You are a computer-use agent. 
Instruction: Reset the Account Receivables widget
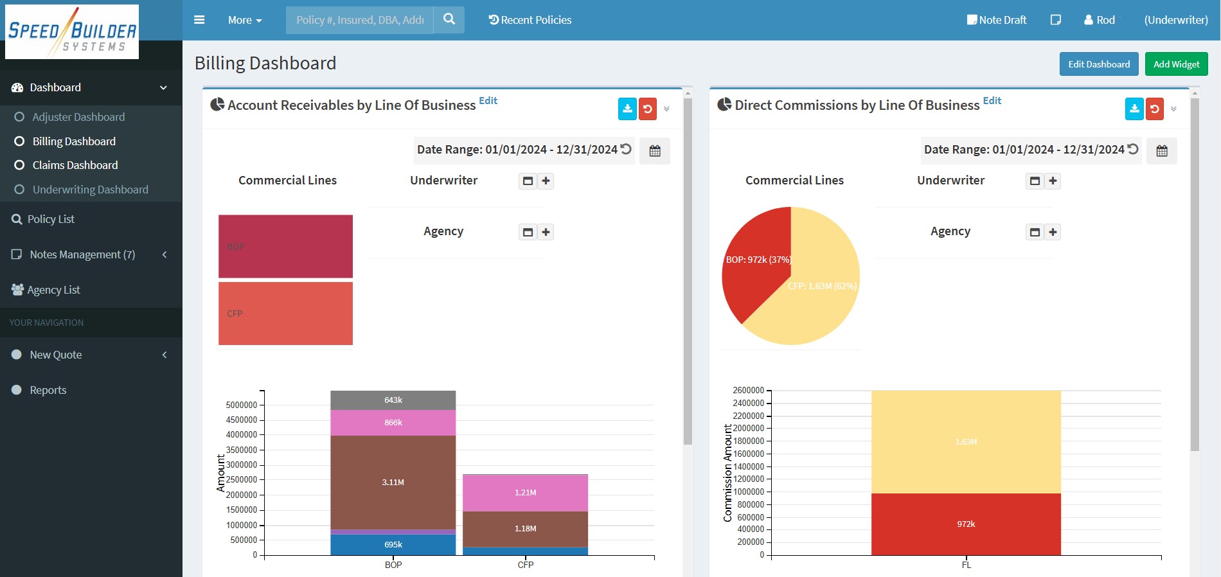[648, 109]
